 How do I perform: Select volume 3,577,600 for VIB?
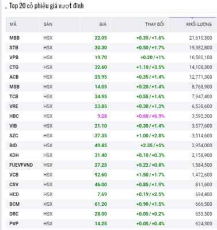coord(202,126)
